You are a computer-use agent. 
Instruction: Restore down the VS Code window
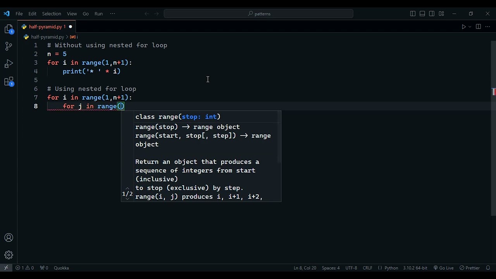point(471,14)
